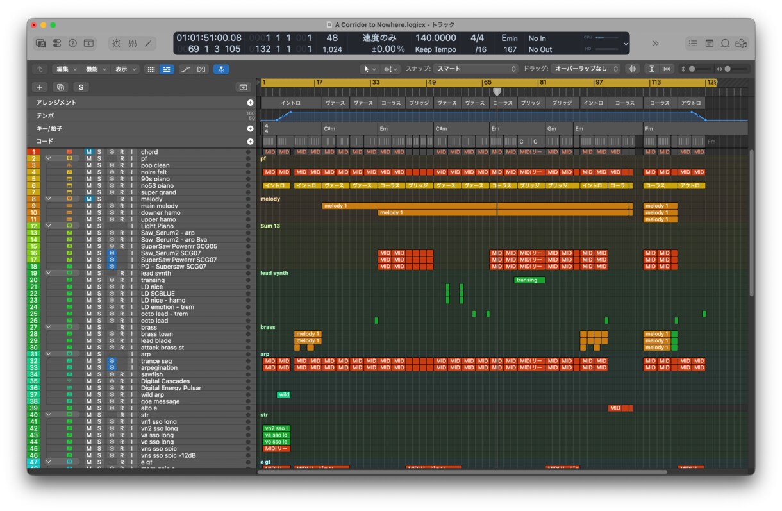Open the 表示 menu
The height and width of the screenshot is (511, 782).
[125, 69]
